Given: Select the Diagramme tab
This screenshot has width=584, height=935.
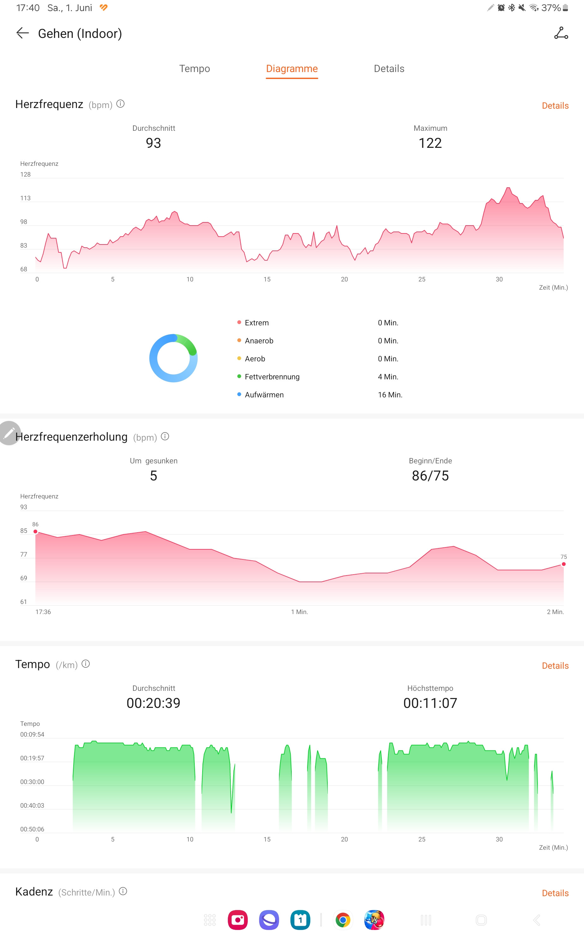Looking at the screenshot, I should click(x=292, y=69).
